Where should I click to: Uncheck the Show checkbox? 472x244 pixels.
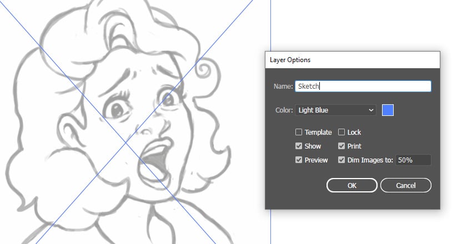click(x=299, y=146)
